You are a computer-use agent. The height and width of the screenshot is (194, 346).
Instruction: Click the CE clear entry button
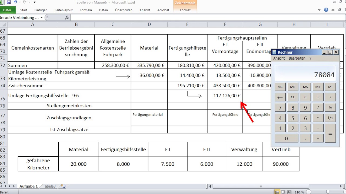tap(293, 97)
